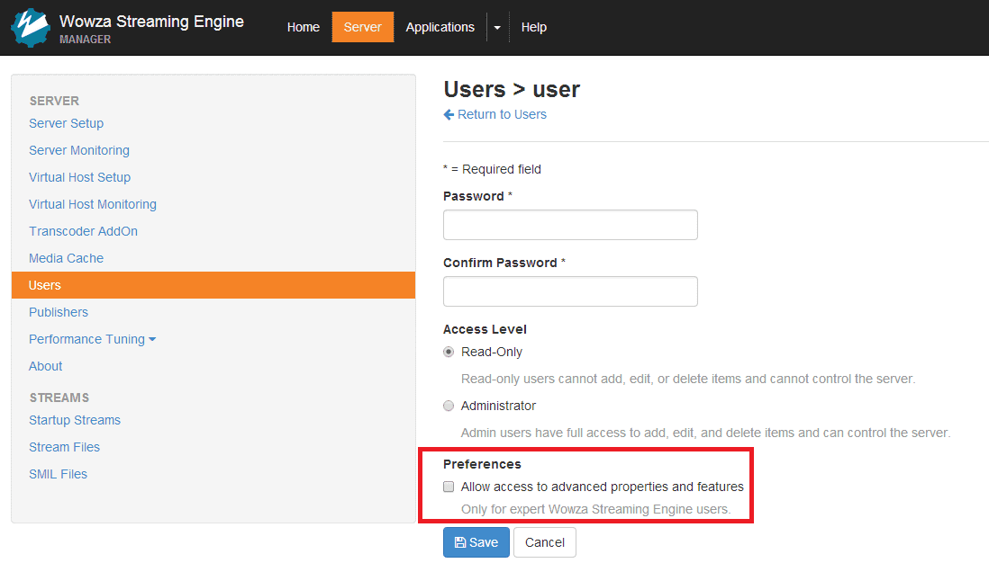Select Users in the sidebar
989x572 pixels.
[x=213, y=285]
